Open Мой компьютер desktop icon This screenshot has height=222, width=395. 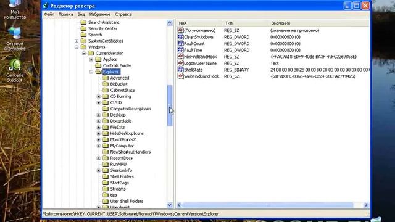[15, 10]
